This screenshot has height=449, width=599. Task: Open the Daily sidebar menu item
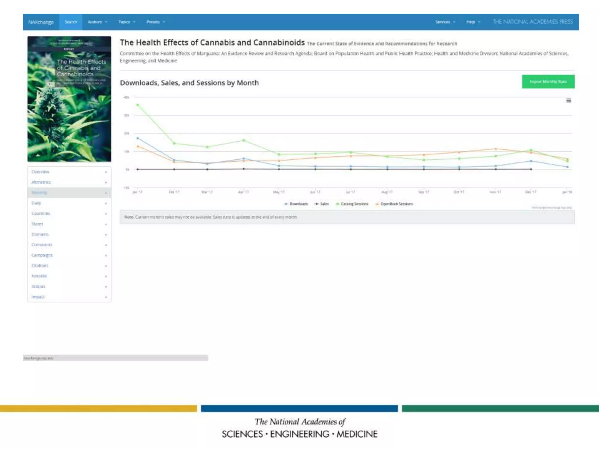(x=37, y=203)
